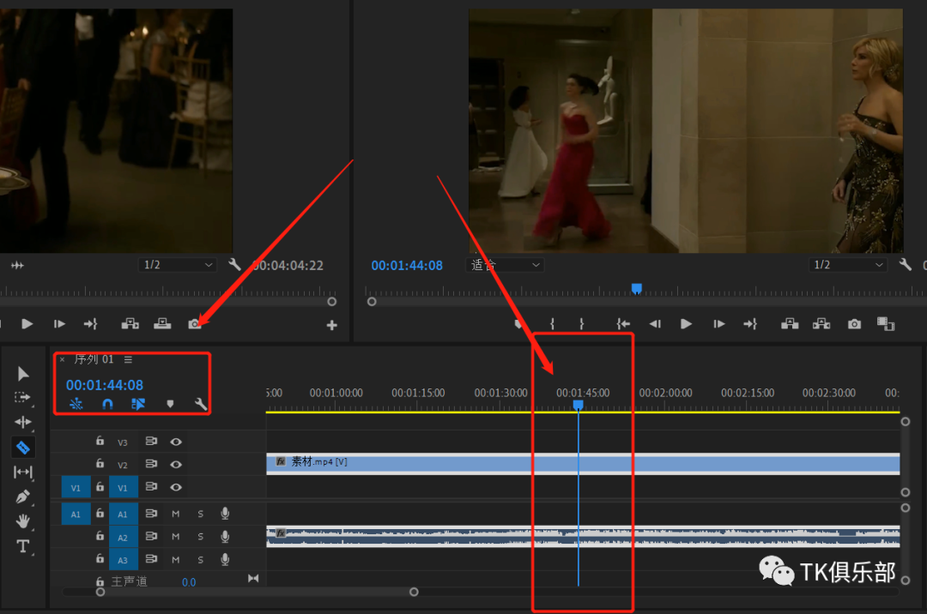Toggle A2 track targeting

pos(123,537)
